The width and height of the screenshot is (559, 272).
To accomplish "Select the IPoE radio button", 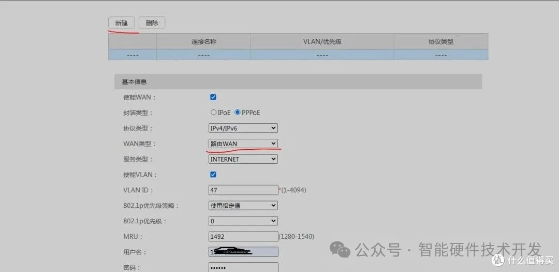I will pos(213,112).
